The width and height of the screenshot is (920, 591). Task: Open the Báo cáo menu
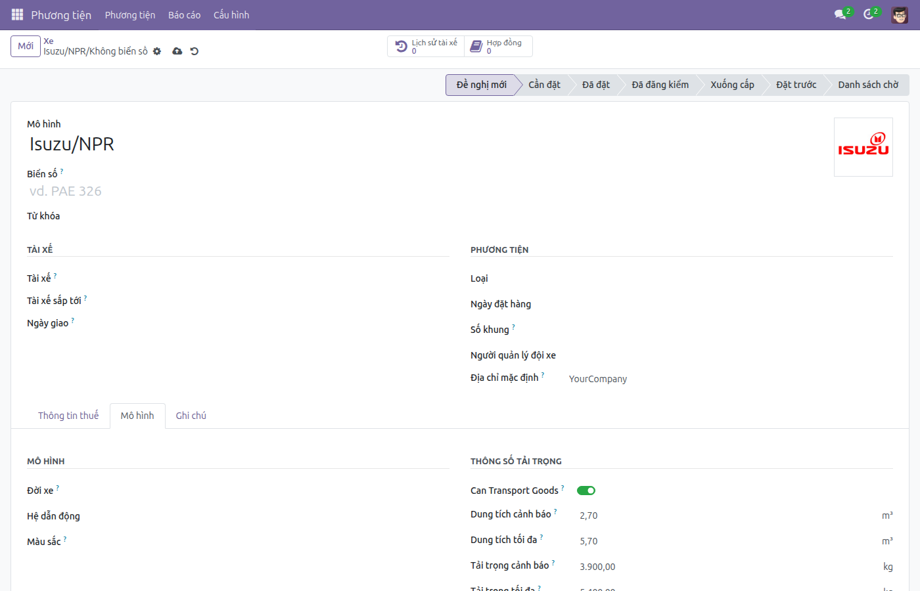pyautogui.click(x=184, y=14)
